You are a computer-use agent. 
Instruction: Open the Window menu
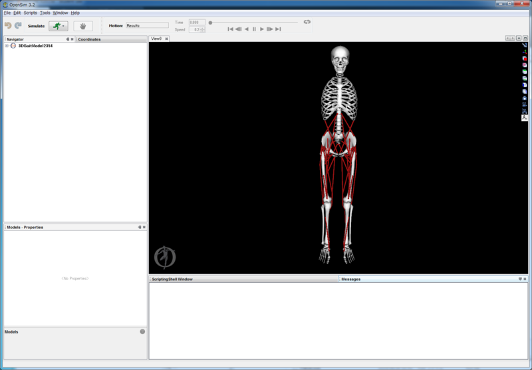coord(61,13)
